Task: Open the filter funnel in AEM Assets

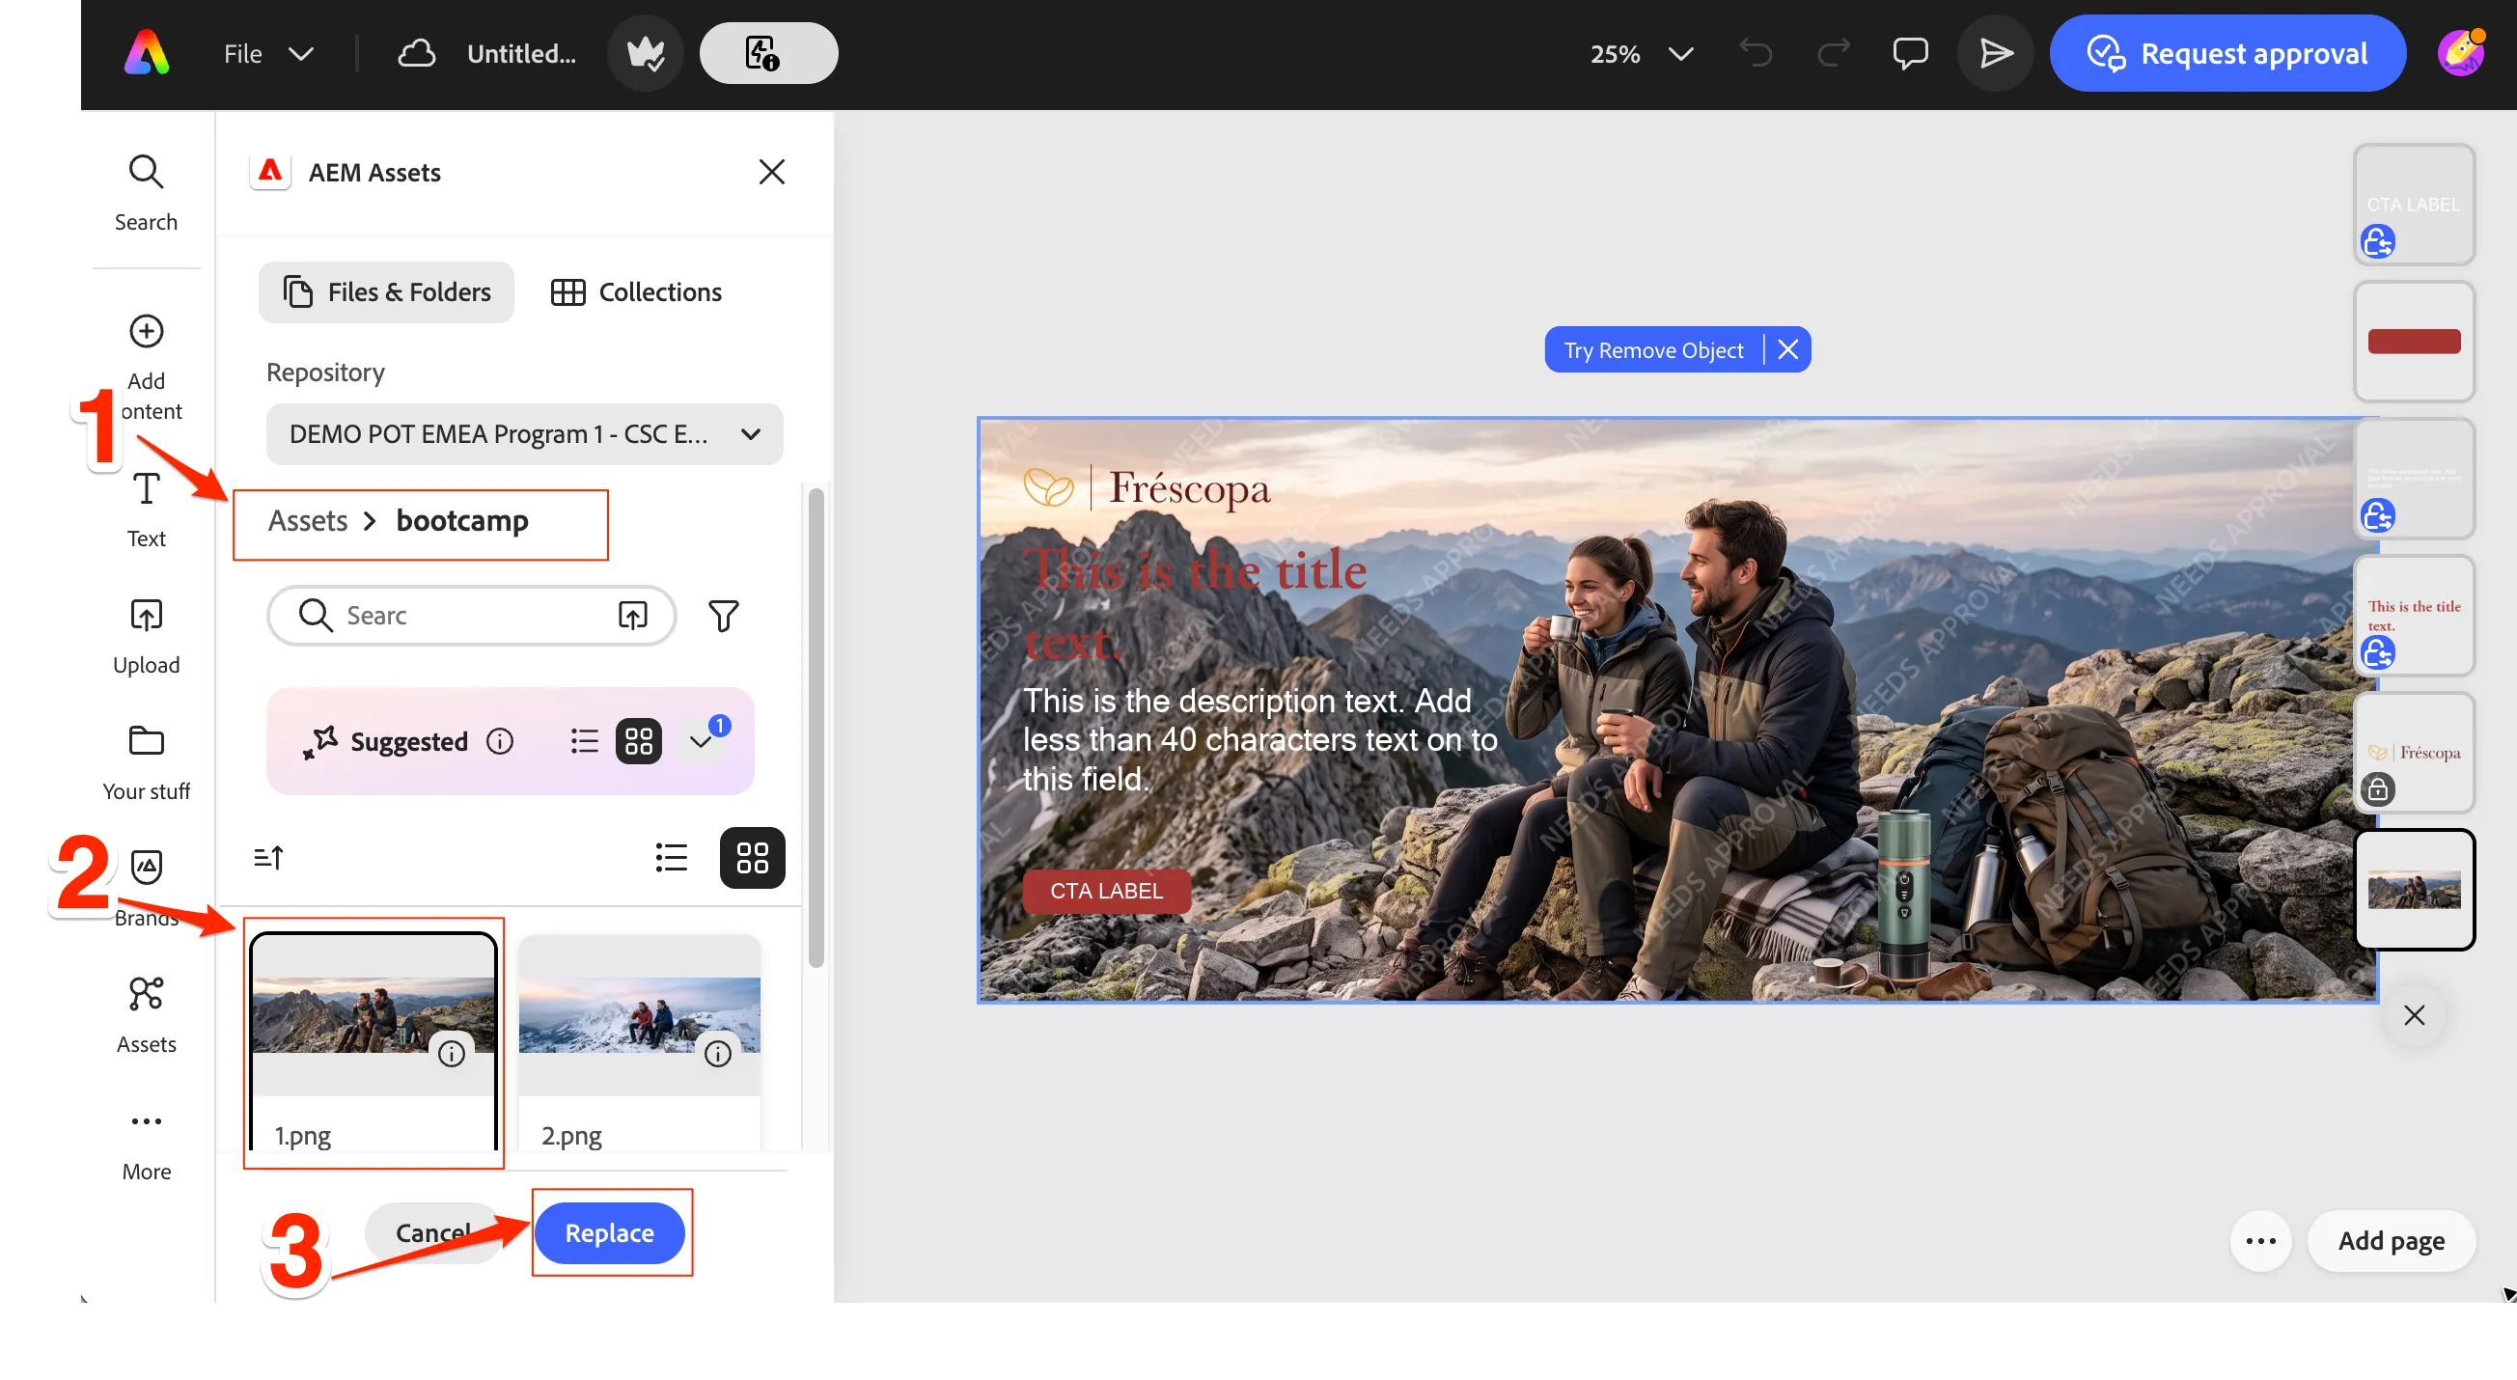Action: point(723,615)
